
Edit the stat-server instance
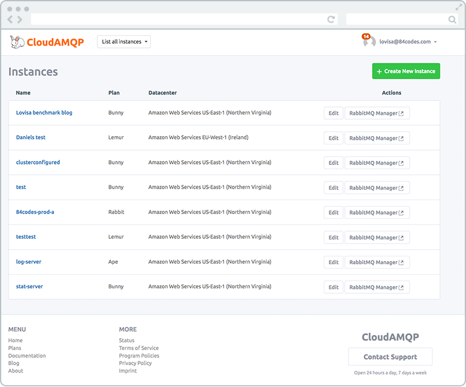(x=333, y=287)
